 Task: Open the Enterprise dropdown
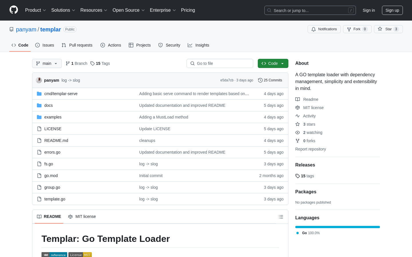tap(163, 10)
